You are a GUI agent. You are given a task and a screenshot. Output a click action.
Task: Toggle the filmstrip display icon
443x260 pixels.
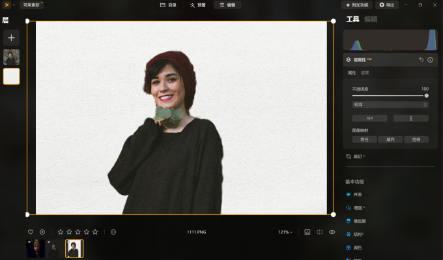(x=307, y=232)
